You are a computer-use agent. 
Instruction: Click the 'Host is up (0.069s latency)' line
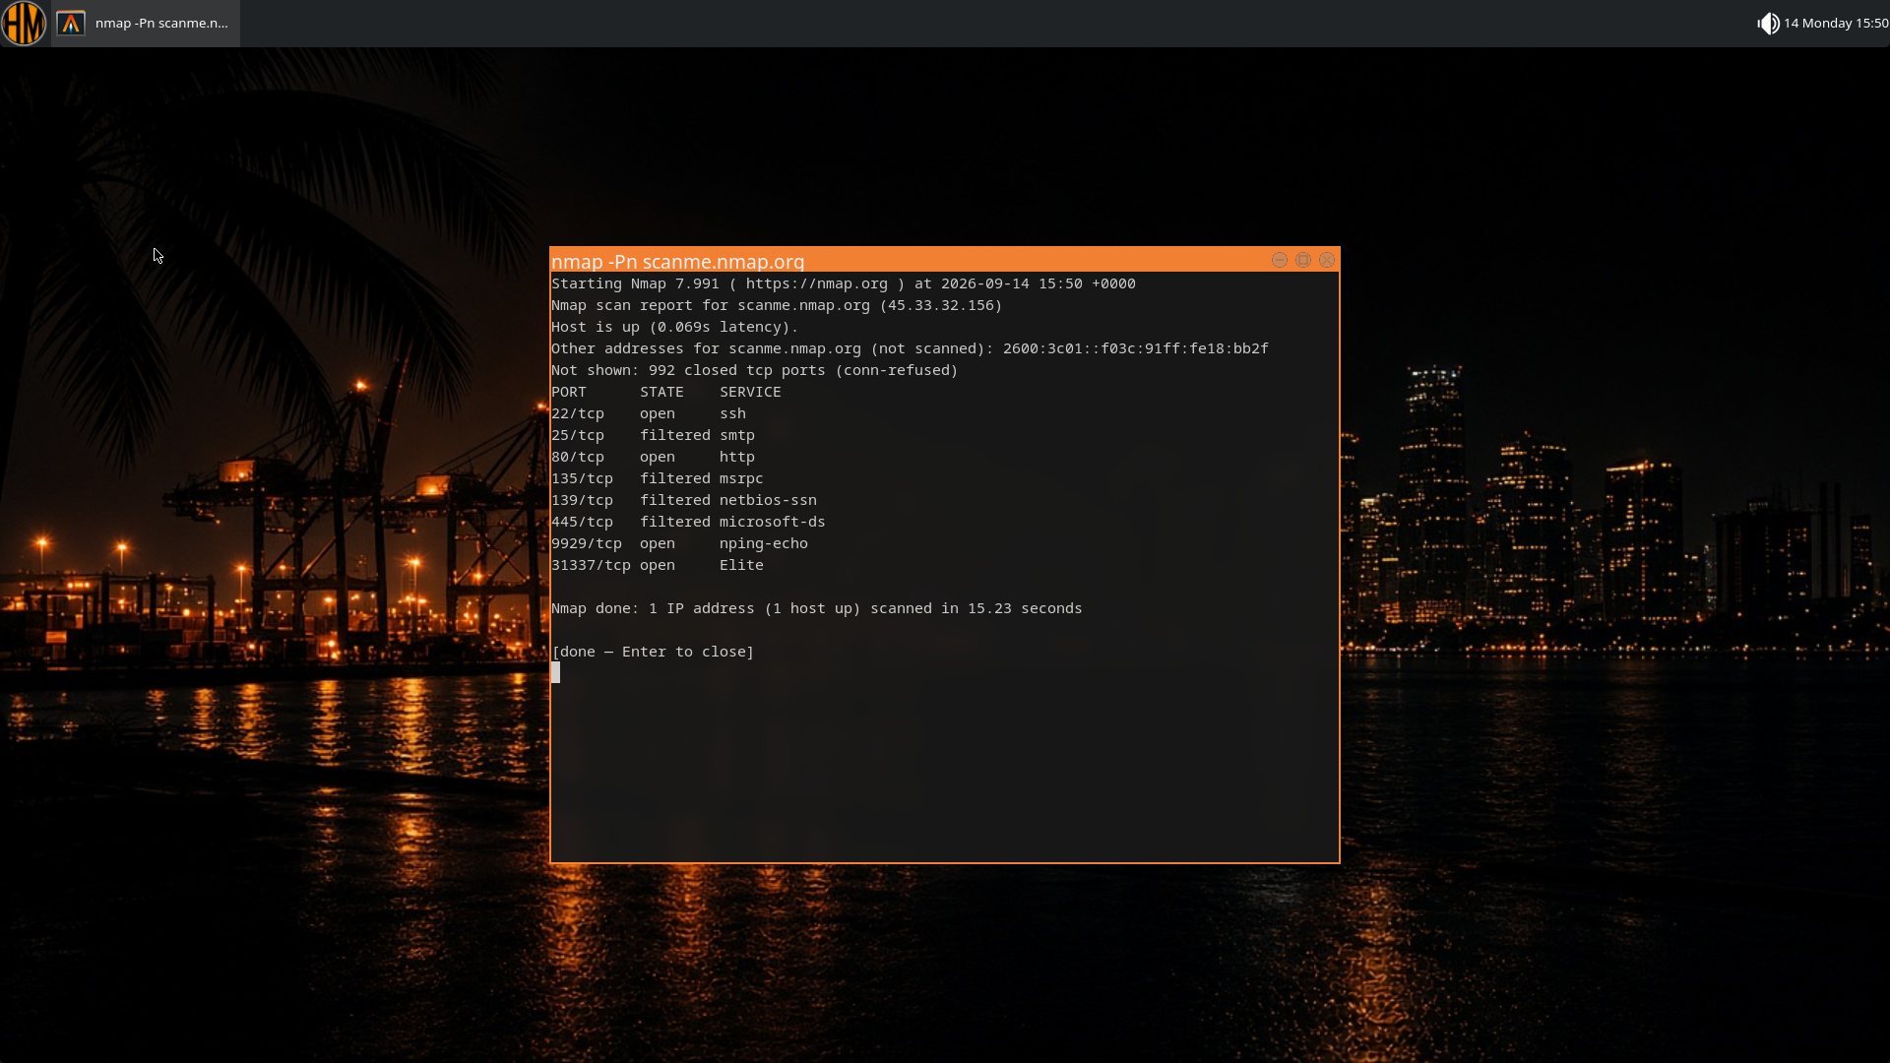click(674, 327)
